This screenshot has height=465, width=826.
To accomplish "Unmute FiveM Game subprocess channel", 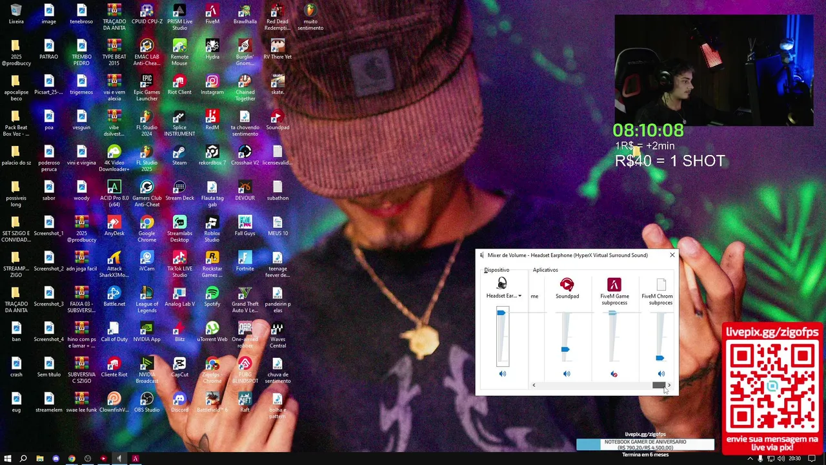I will coord(614,374).
